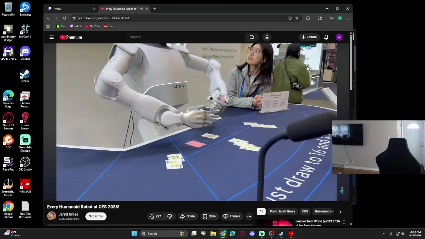
Task: Click the Create button
Action: click(x=309, y=37)
